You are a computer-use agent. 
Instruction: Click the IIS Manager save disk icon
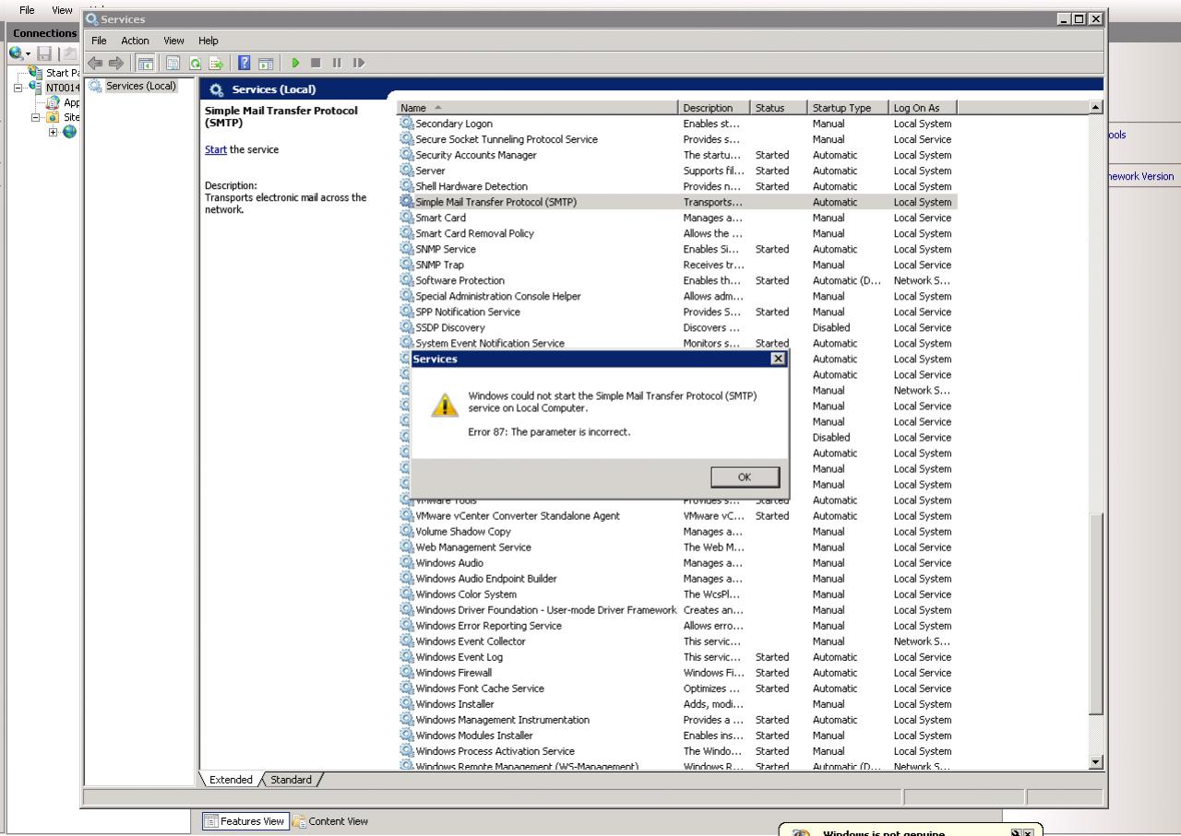(44, 53)
